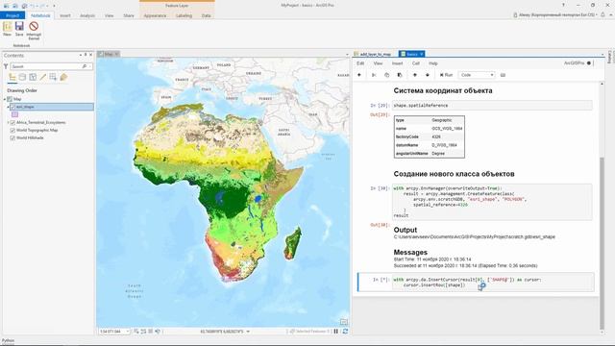Close the basics notebook tab
The height and width of the screenshot is (346, 615).
tap(422, 54)
